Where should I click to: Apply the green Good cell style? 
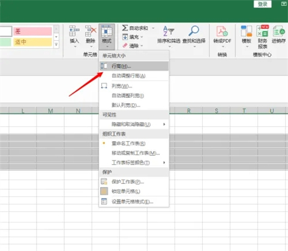tap(5, 42)
